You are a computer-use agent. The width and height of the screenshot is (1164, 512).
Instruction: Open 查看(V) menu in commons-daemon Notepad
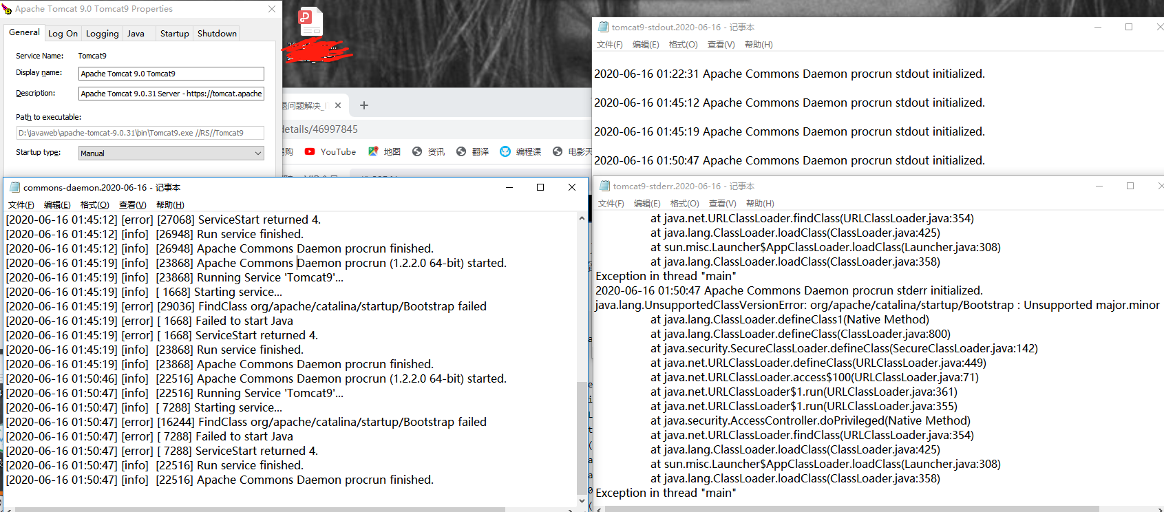pos(133,204)
